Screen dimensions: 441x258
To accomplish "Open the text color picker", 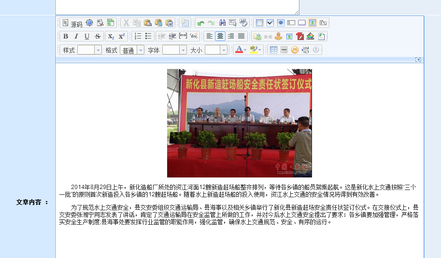I will coord(240,50).
